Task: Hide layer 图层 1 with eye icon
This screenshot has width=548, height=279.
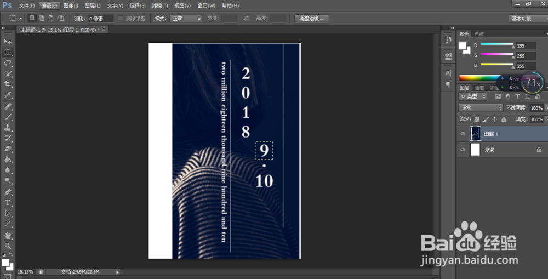Action: point(463,134)
